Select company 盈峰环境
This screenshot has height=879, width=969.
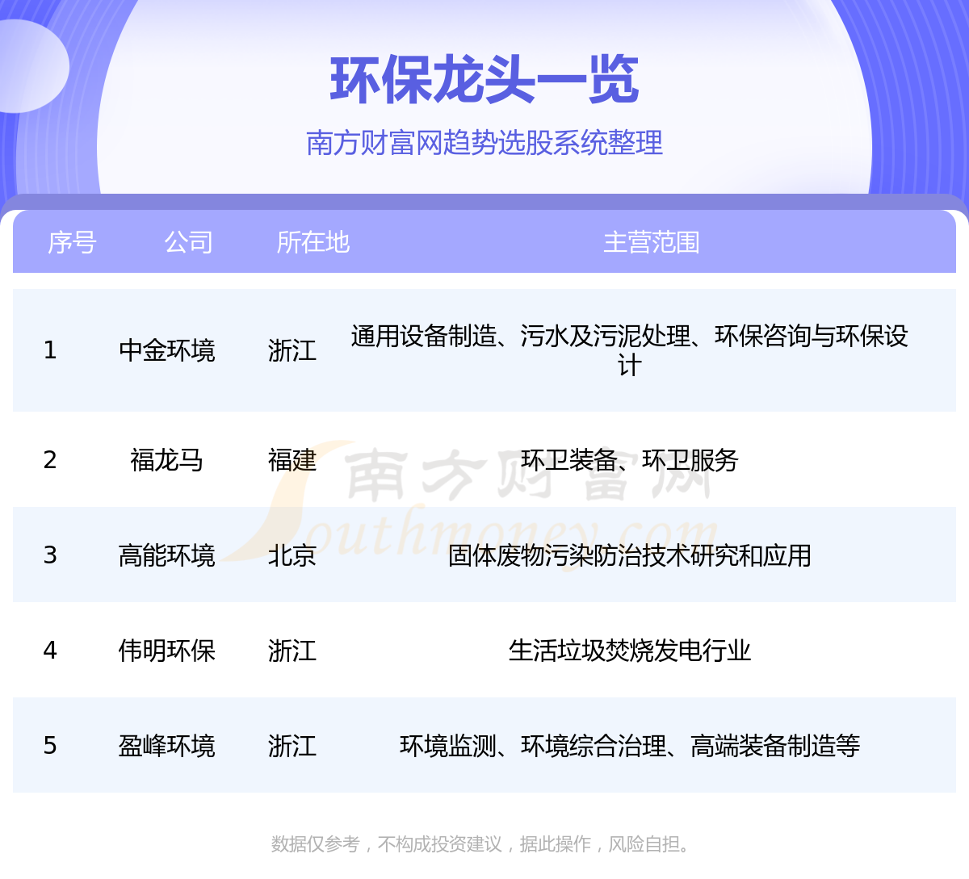pyautogui.click(x=167, y=746)
